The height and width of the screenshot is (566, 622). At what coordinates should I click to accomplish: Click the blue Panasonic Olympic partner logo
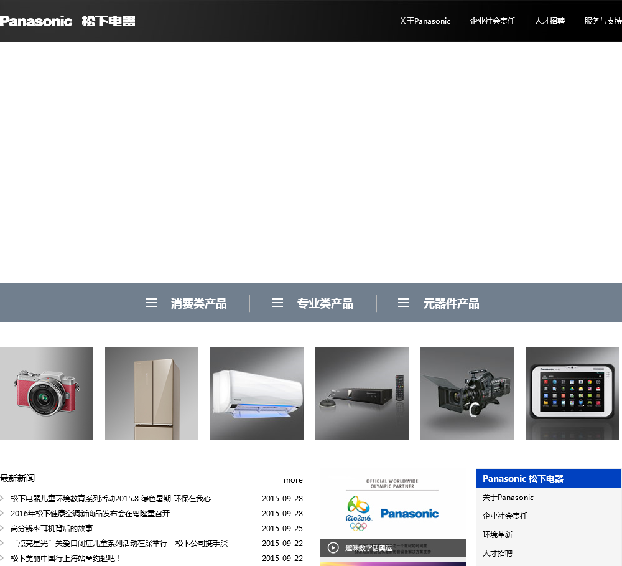pos(409,514)
